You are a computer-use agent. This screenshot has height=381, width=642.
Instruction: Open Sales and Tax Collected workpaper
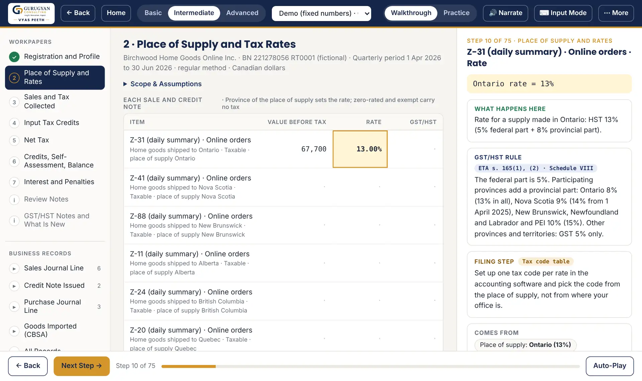click(55, 102)
